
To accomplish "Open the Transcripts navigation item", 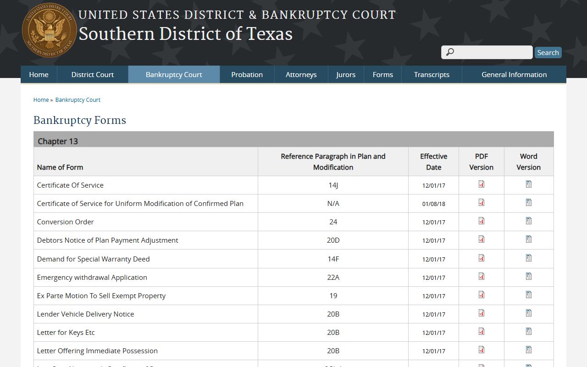I will [432, 74].
